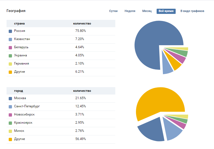Viewport: 214px width, 149px height.
Task: Select the Санкт-Петербург table row
Action: [x=61, y=107]
